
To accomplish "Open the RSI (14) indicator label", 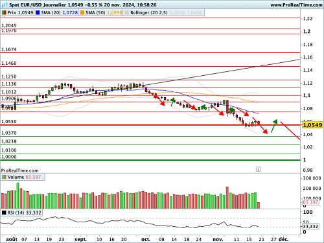I will (16, 213).
